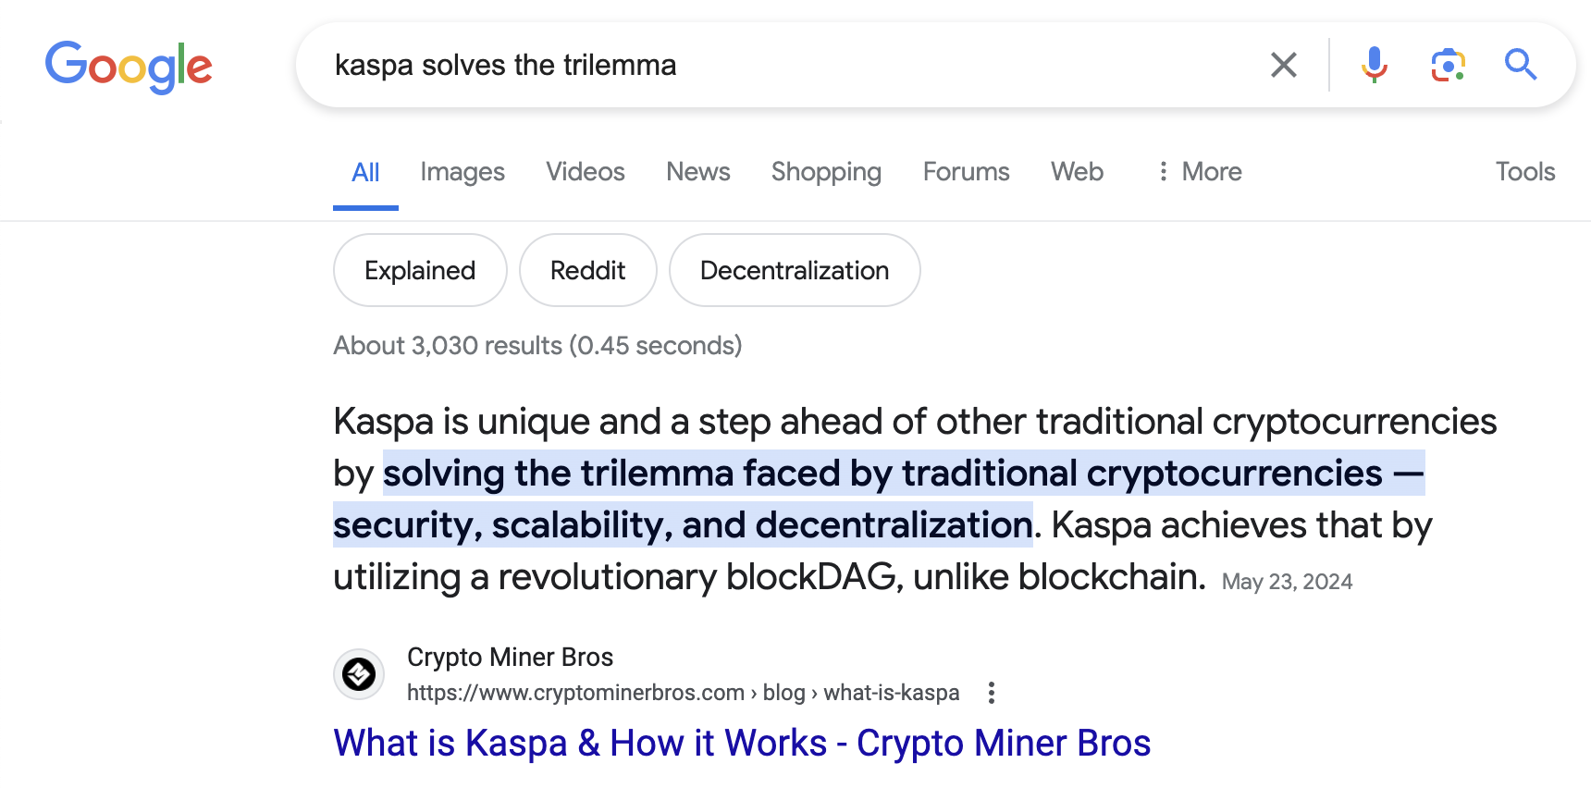Click the Google logo

click(129, 66)
